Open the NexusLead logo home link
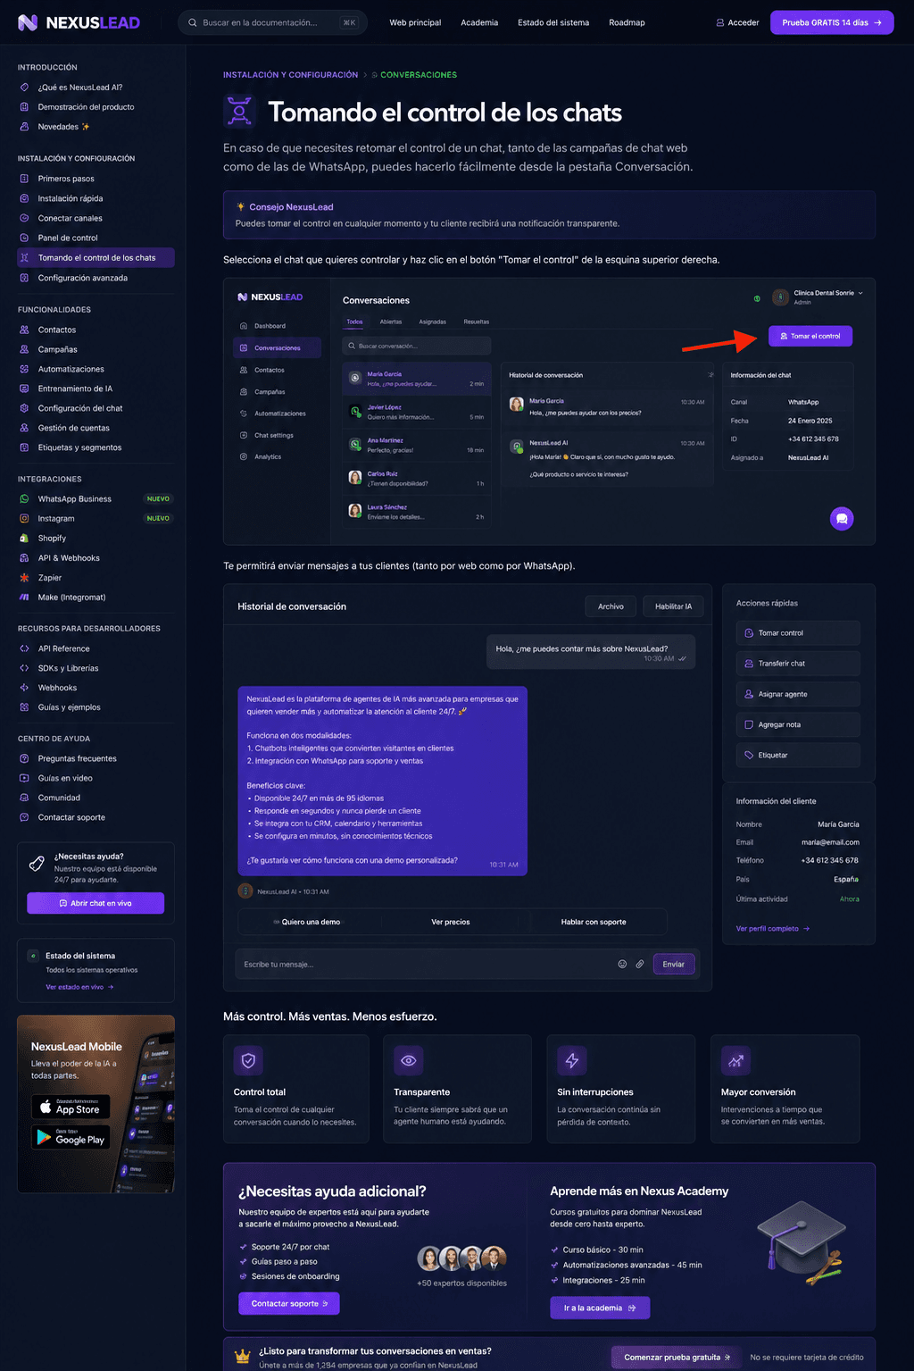The height and width of the screenshot is (1371, 914). 79,22
